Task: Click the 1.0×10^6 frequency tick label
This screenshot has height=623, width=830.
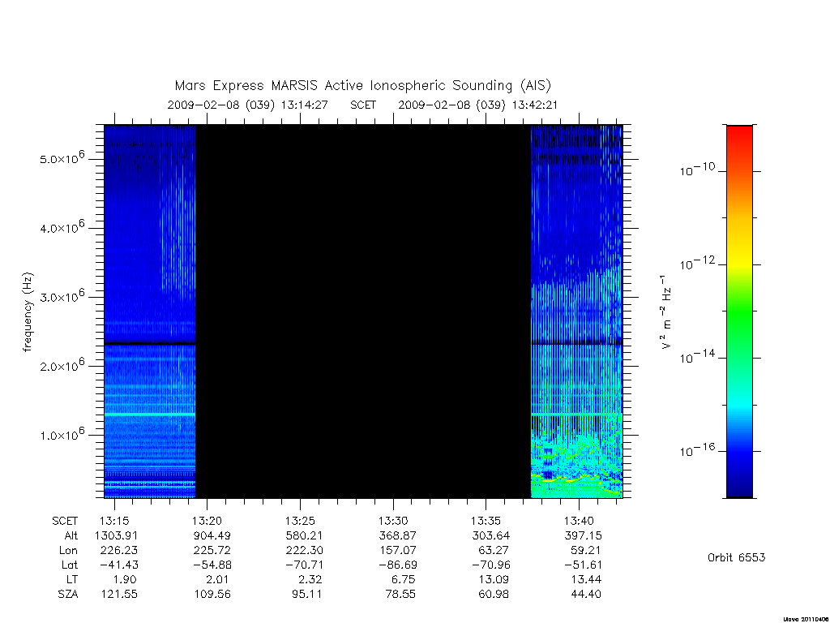Action: coord(62,434)
